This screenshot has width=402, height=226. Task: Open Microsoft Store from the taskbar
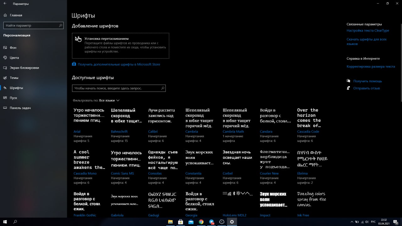[x=181, y=222]
